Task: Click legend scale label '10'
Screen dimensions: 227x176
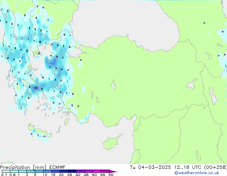Action: click(x=45, y=175)
